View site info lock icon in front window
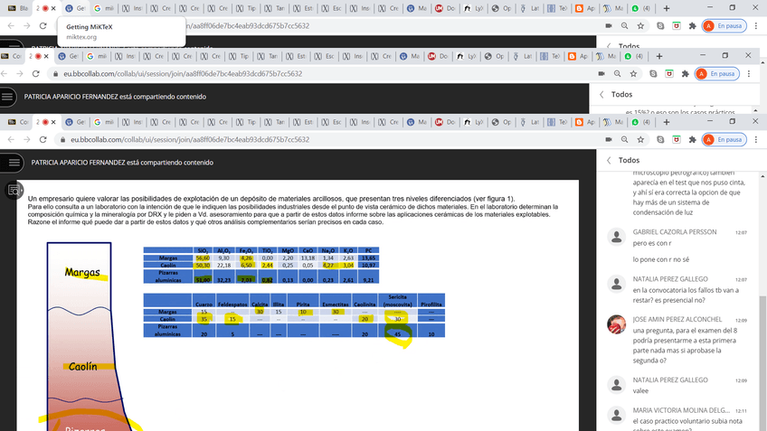Image resolution: width=767 pixels, height=431 pixels. (x=62, y=140)
